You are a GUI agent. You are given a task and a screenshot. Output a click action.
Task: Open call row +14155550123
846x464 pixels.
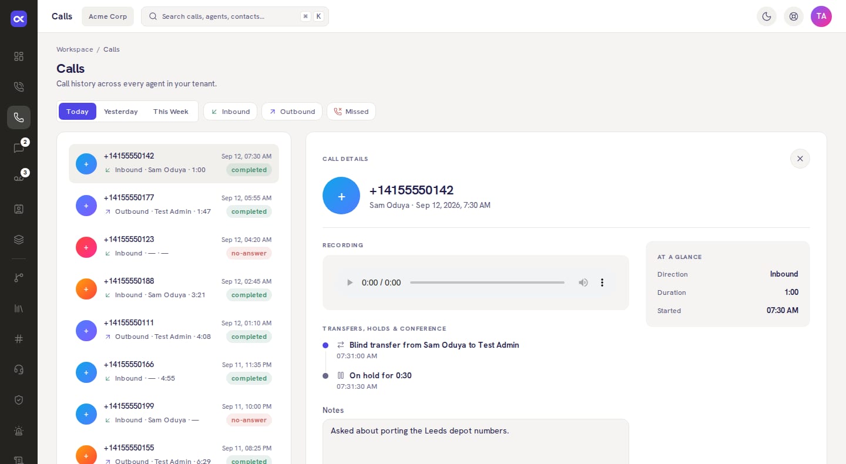[x=174, y=247]
